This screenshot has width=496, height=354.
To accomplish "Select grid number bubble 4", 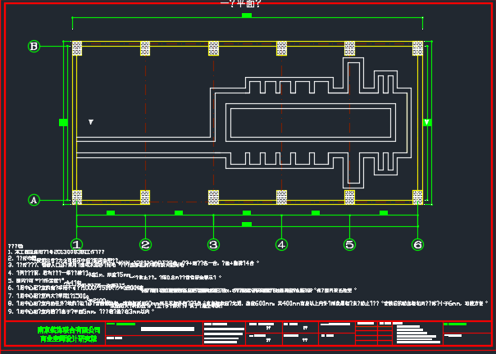I will [281, 244].
